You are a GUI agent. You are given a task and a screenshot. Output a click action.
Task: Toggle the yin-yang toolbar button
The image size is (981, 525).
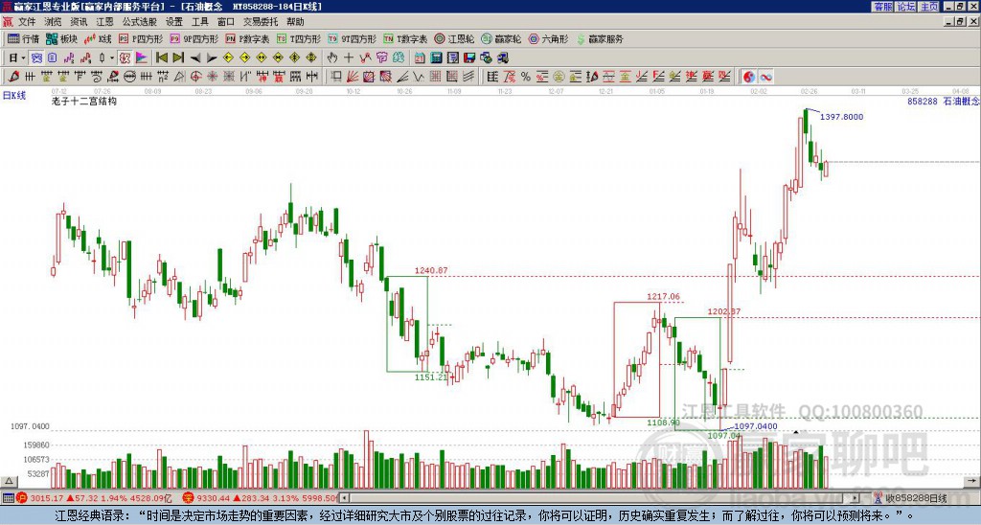point(749,77)
